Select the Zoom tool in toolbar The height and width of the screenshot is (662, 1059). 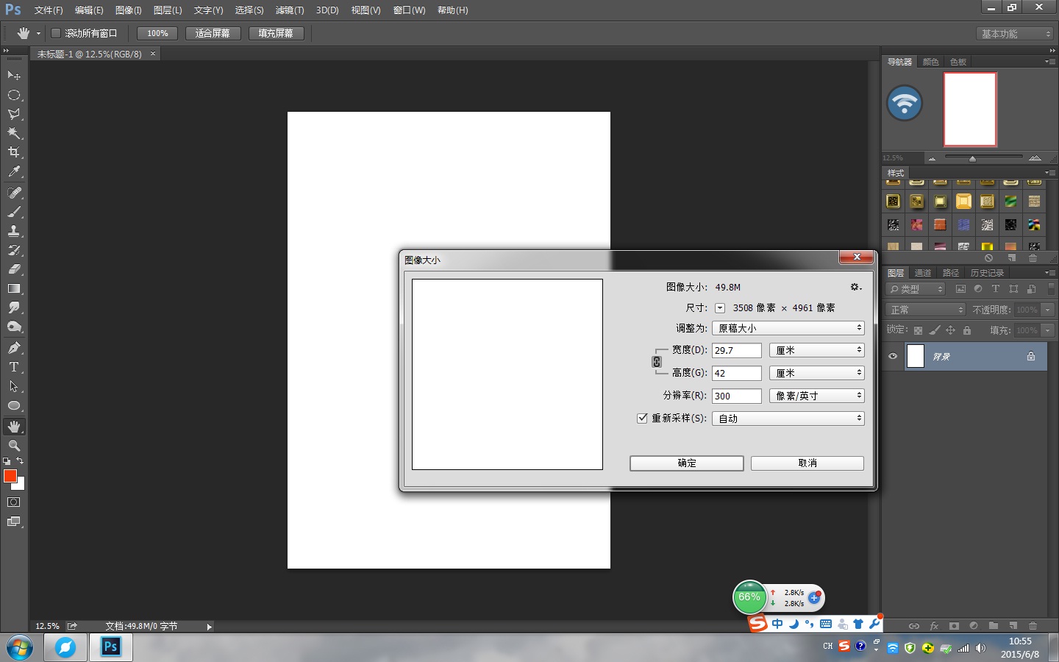point(14,446)
